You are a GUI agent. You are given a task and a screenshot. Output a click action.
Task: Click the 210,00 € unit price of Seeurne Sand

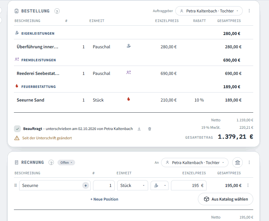click(169, 100)
